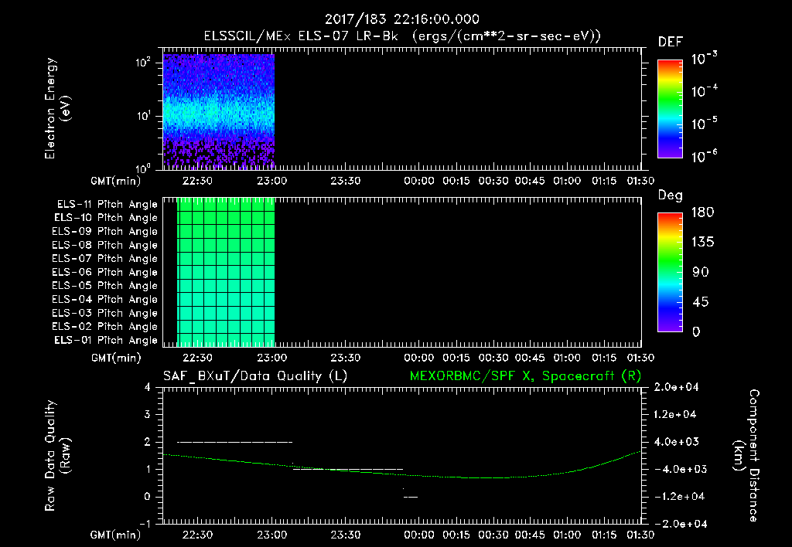
Task: Click the 180 value on Deg scale
Action: pyautogui.click(x=703, y=212)
